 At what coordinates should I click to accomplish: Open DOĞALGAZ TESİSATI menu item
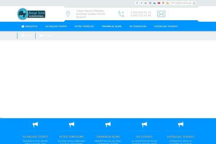pyautogui.click(x=166, y=26)
